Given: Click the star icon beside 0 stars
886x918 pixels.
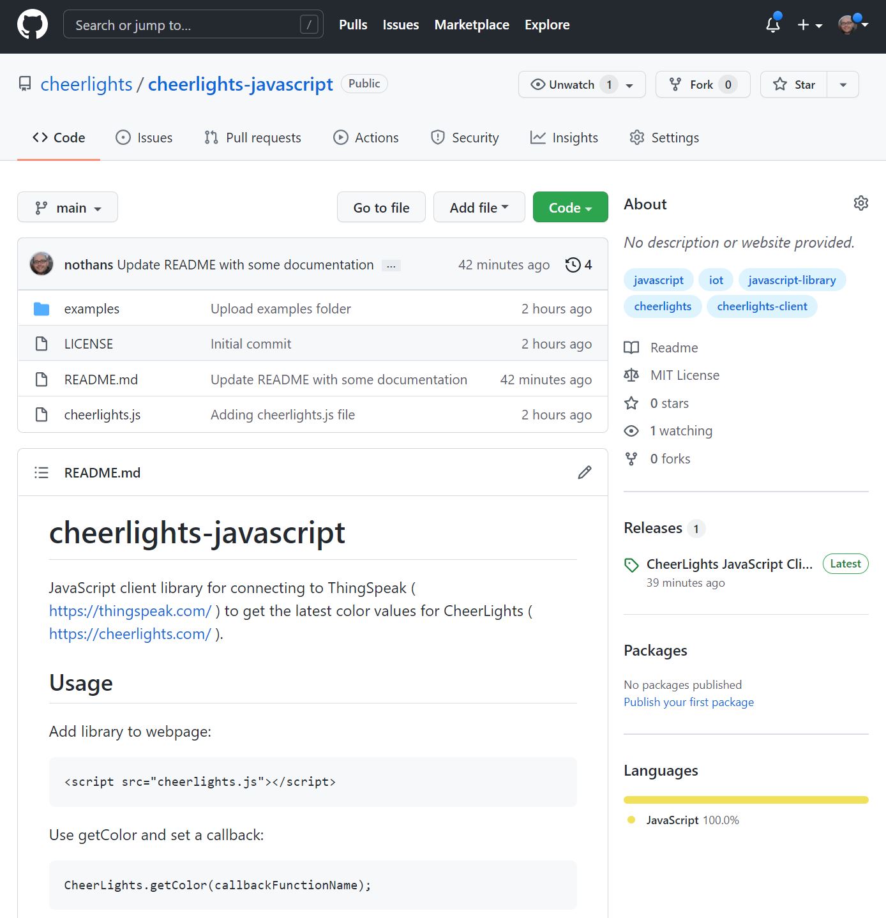Looking at the screenshot, I should pos(631,403).
